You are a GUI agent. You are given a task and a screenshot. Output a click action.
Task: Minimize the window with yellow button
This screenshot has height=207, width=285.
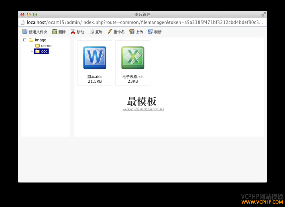click(29, 15)
